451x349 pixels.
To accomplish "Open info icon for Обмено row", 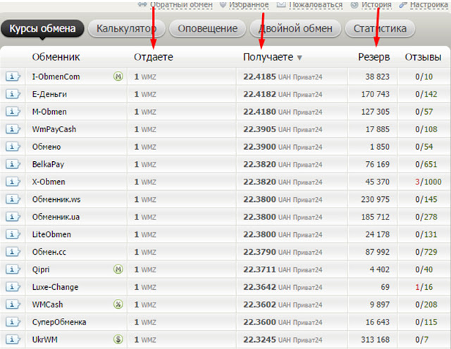I will point(13,147).
